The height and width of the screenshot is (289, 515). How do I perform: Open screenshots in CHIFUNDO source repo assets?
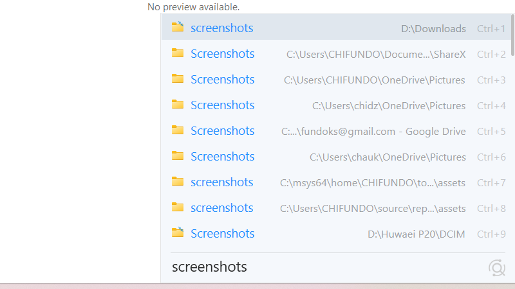[x=221, y=208]
